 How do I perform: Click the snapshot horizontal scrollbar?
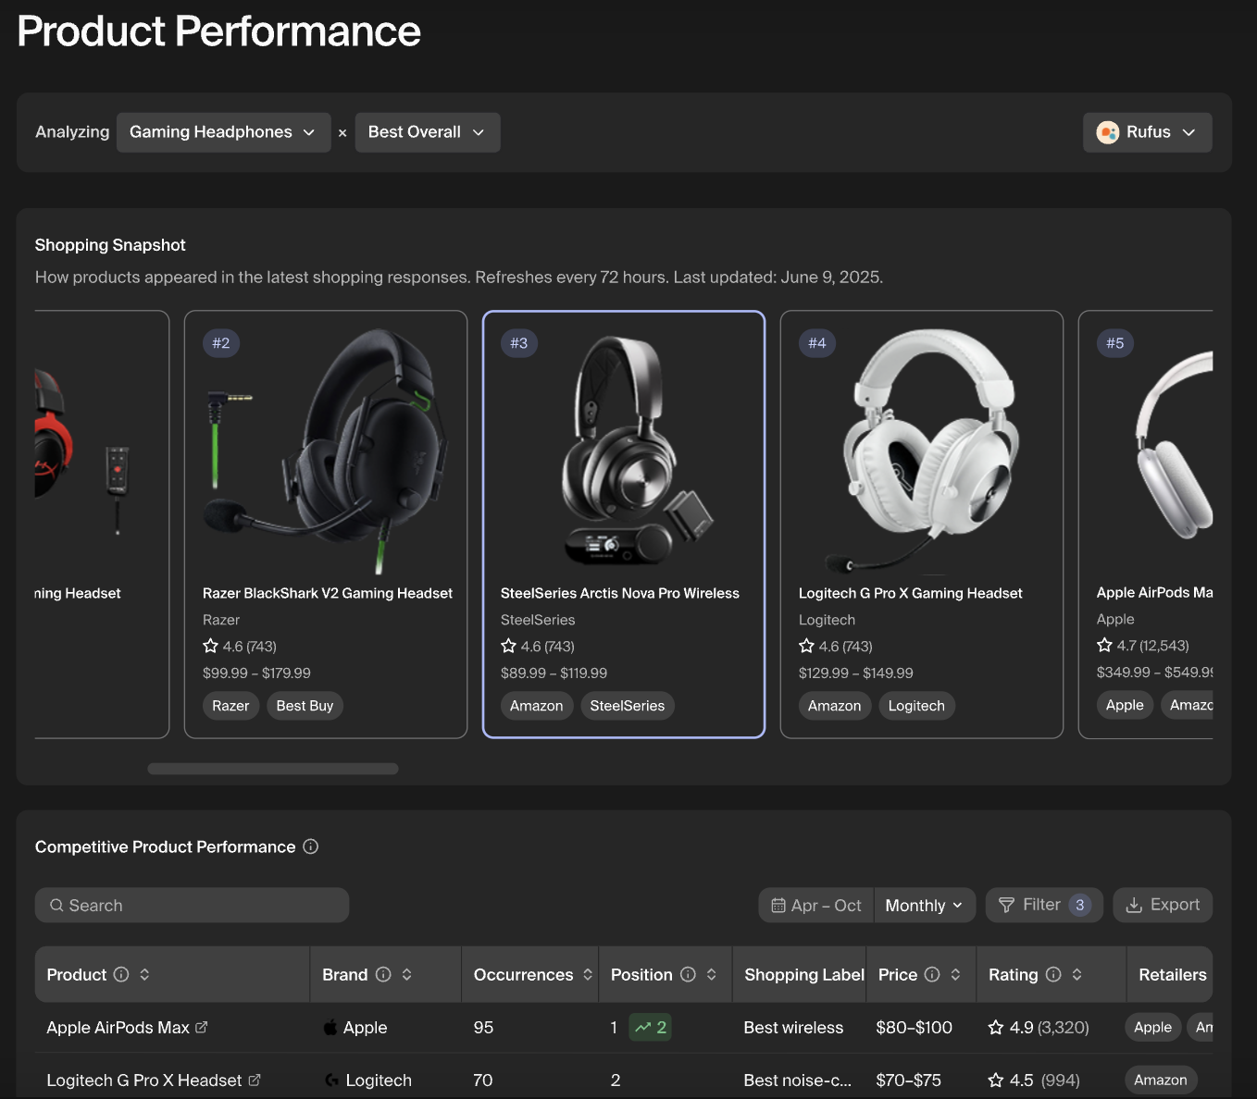[x=273, y=769]
